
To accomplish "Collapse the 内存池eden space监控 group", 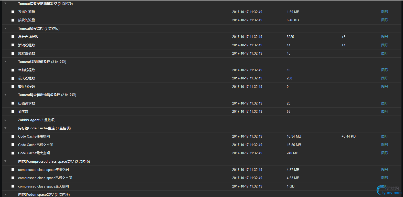I will [x=5, y=194].
